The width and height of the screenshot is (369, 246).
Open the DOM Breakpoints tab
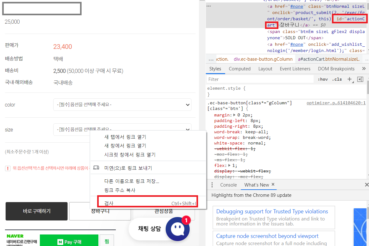[336, 69]
